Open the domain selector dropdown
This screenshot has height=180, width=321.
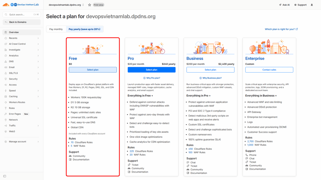coord(66,5)
